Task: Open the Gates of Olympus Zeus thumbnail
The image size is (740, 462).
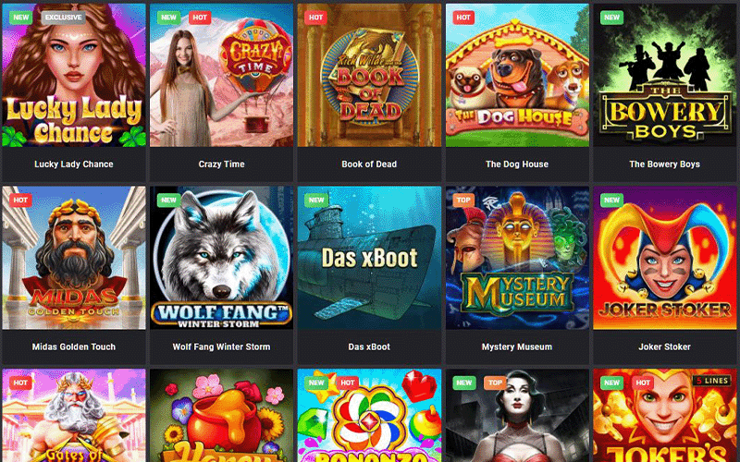Action: [x=74, y=415]
